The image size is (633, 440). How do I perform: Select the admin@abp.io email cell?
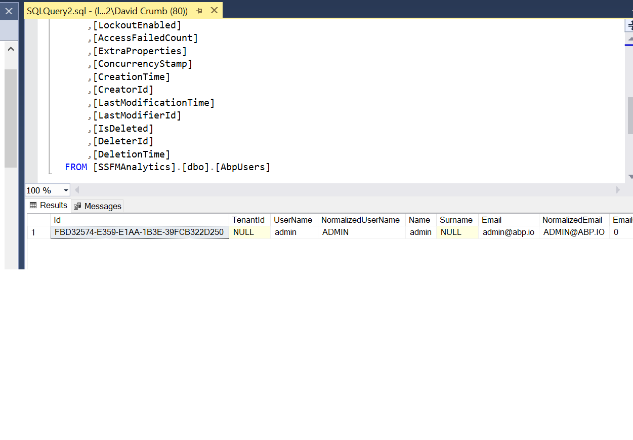pos(508,232)
